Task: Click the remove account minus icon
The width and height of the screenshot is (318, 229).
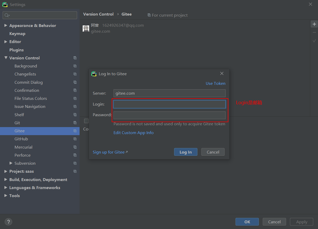Action: pos(314,32)
